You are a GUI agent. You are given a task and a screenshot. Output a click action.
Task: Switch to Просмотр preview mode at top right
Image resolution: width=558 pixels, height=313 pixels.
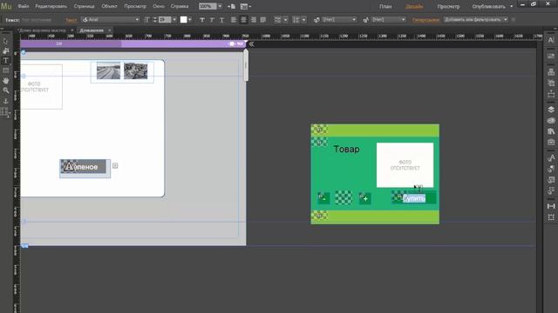coord(448,6)
